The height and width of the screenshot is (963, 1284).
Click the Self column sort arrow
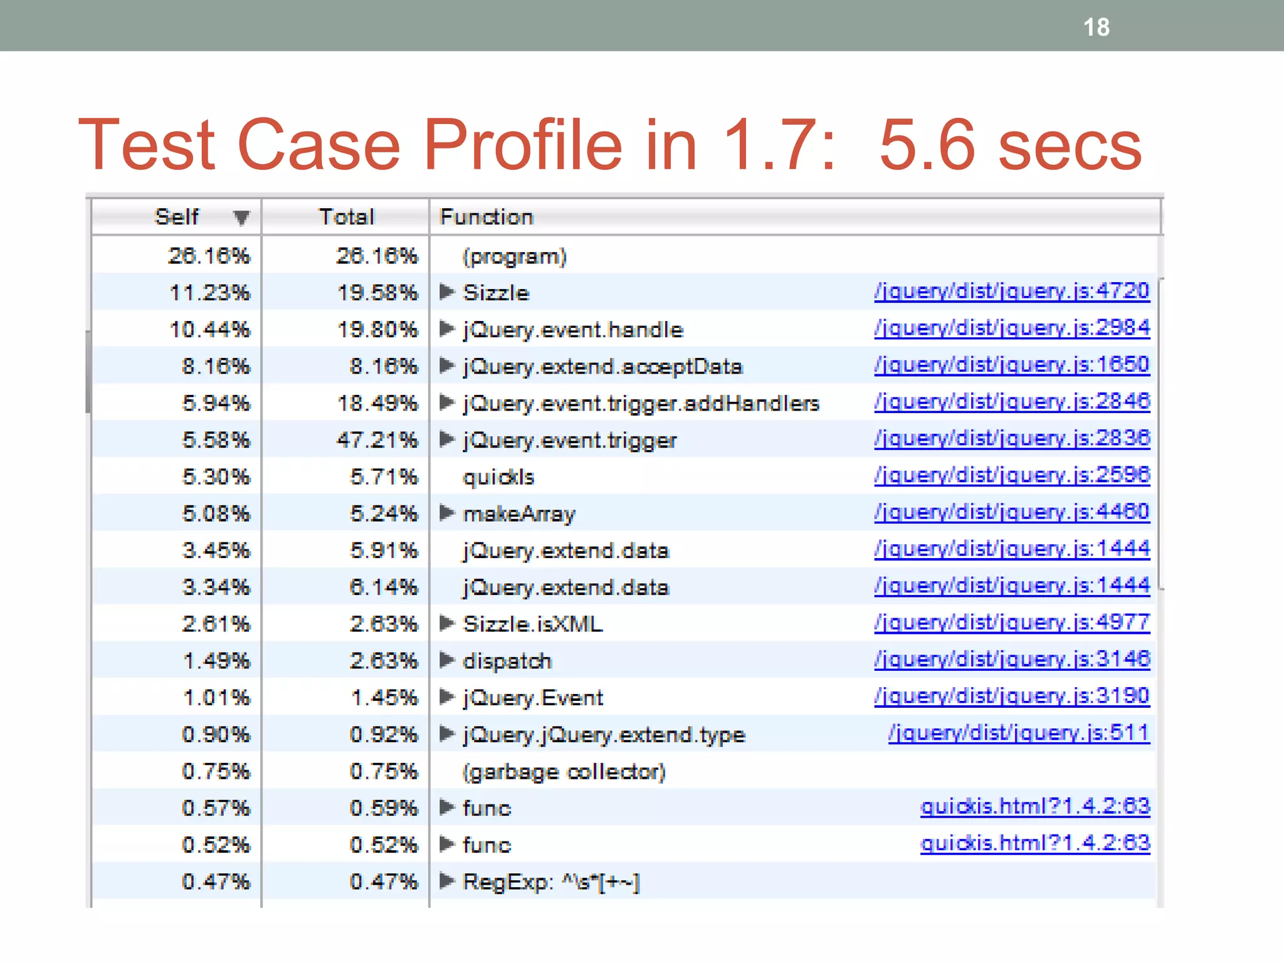241,218
